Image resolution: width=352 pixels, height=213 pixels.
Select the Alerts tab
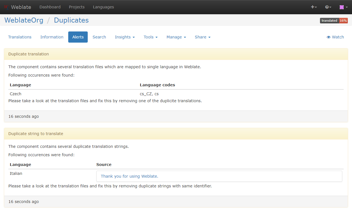click(78, 37)
